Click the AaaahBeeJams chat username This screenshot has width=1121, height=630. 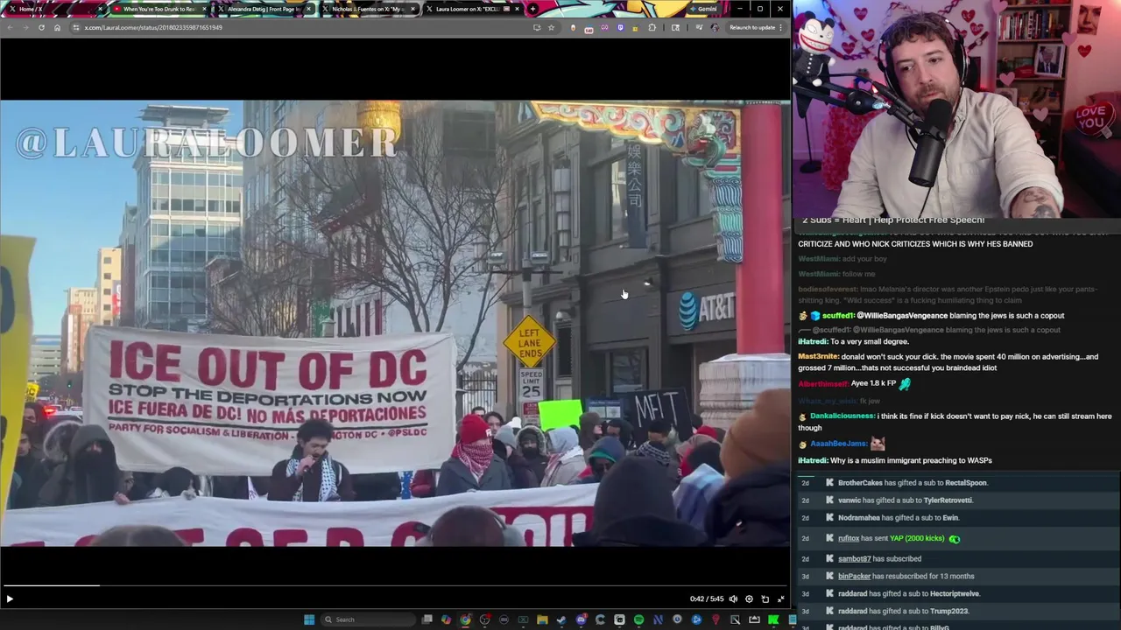tap(838, 444)
